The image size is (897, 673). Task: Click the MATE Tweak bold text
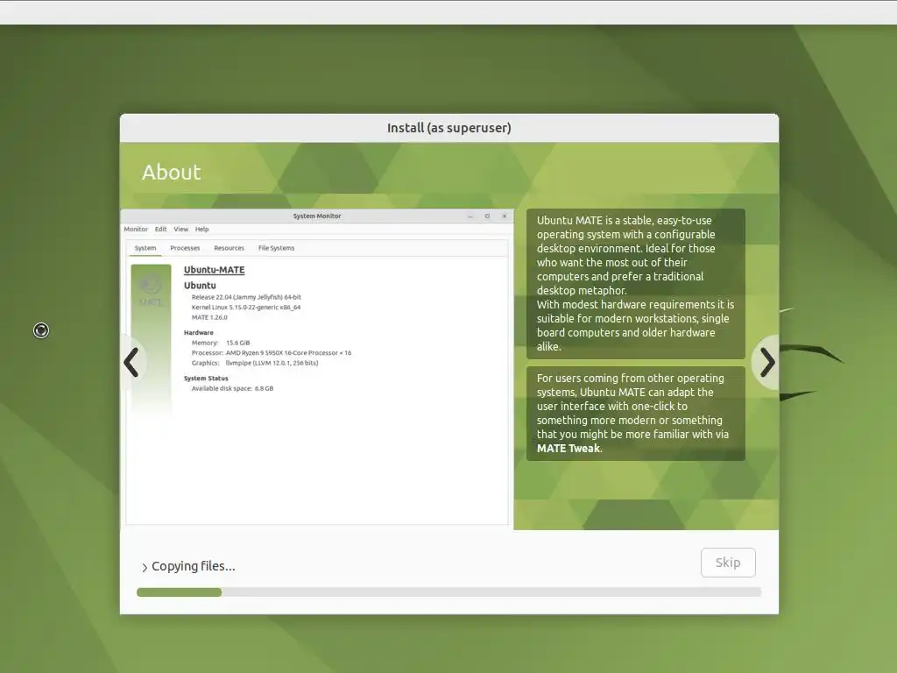coord(568,448)
